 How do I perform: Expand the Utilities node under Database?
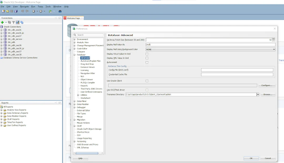[x=78, y=95]
